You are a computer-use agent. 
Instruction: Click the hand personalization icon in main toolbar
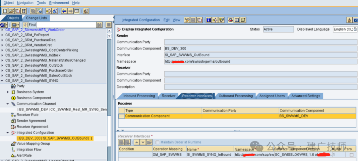click(86, 11)
